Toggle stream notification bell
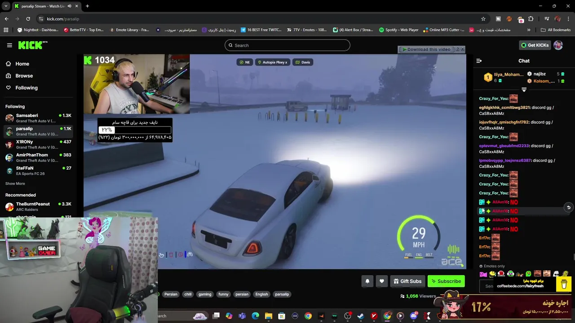Image resolution: width=575 pixels, height=323 pixels. point(367,281)
